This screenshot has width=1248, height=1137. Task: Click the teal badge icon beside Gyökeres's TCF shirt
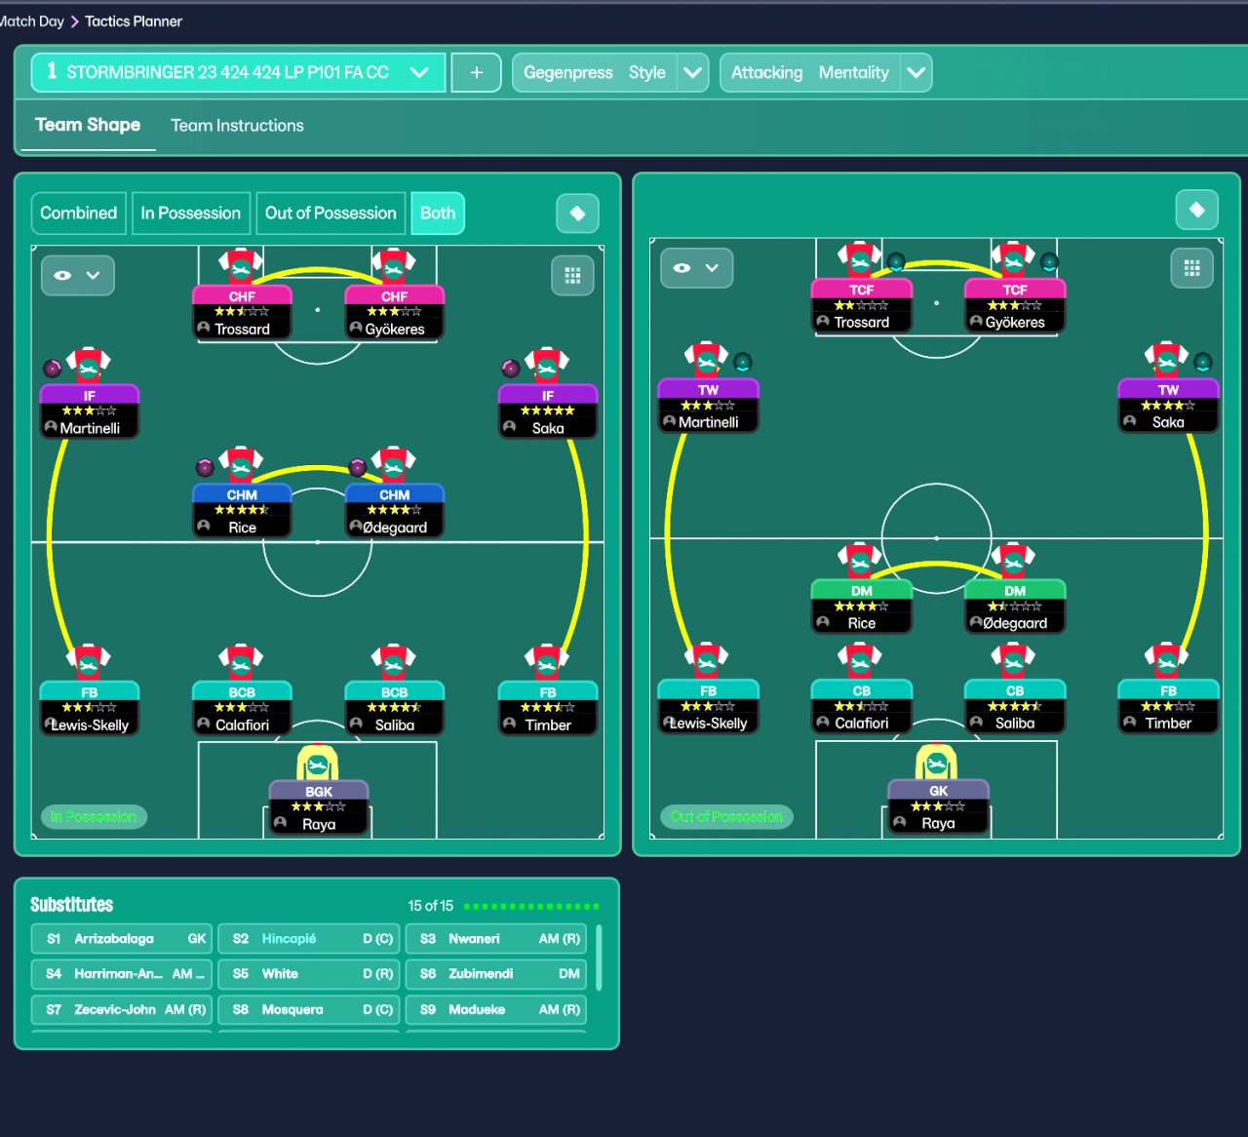[1049, 261]
